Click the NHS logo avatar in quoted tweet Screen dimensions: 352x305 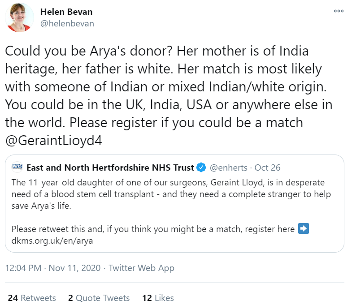(17, 168)
